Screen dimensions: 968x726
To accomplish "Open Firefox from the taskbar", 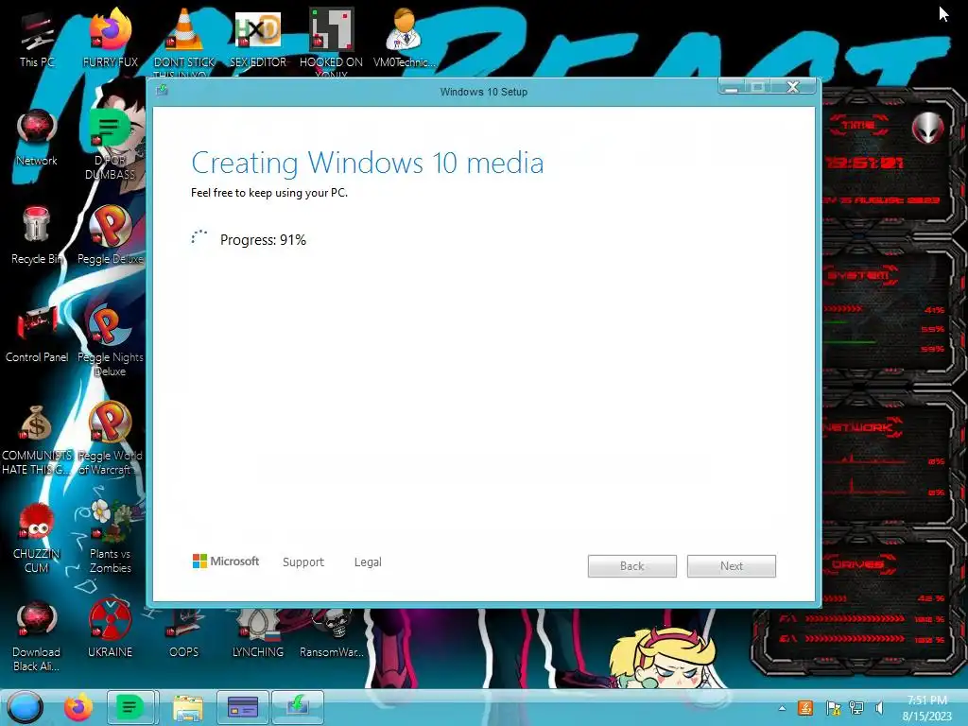I will [78, 707].
